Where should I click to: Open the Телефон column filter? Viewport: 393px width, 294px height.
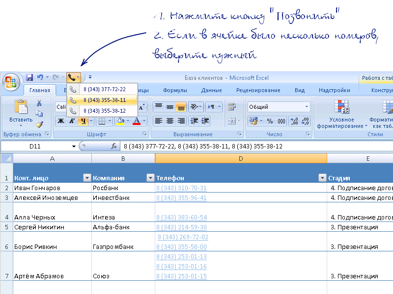[322, 178]
